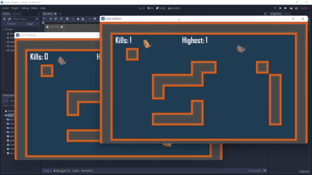
Task: Switch to the 3D workspace
Action: pos(151,8)
